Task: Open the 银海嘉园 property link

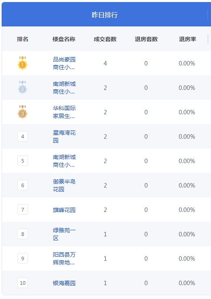Action: tap(64, 283)
